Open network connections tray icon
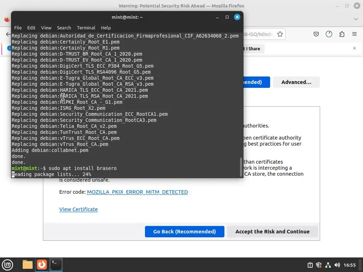Screen dimensions: 363x272 pos(328,265)
